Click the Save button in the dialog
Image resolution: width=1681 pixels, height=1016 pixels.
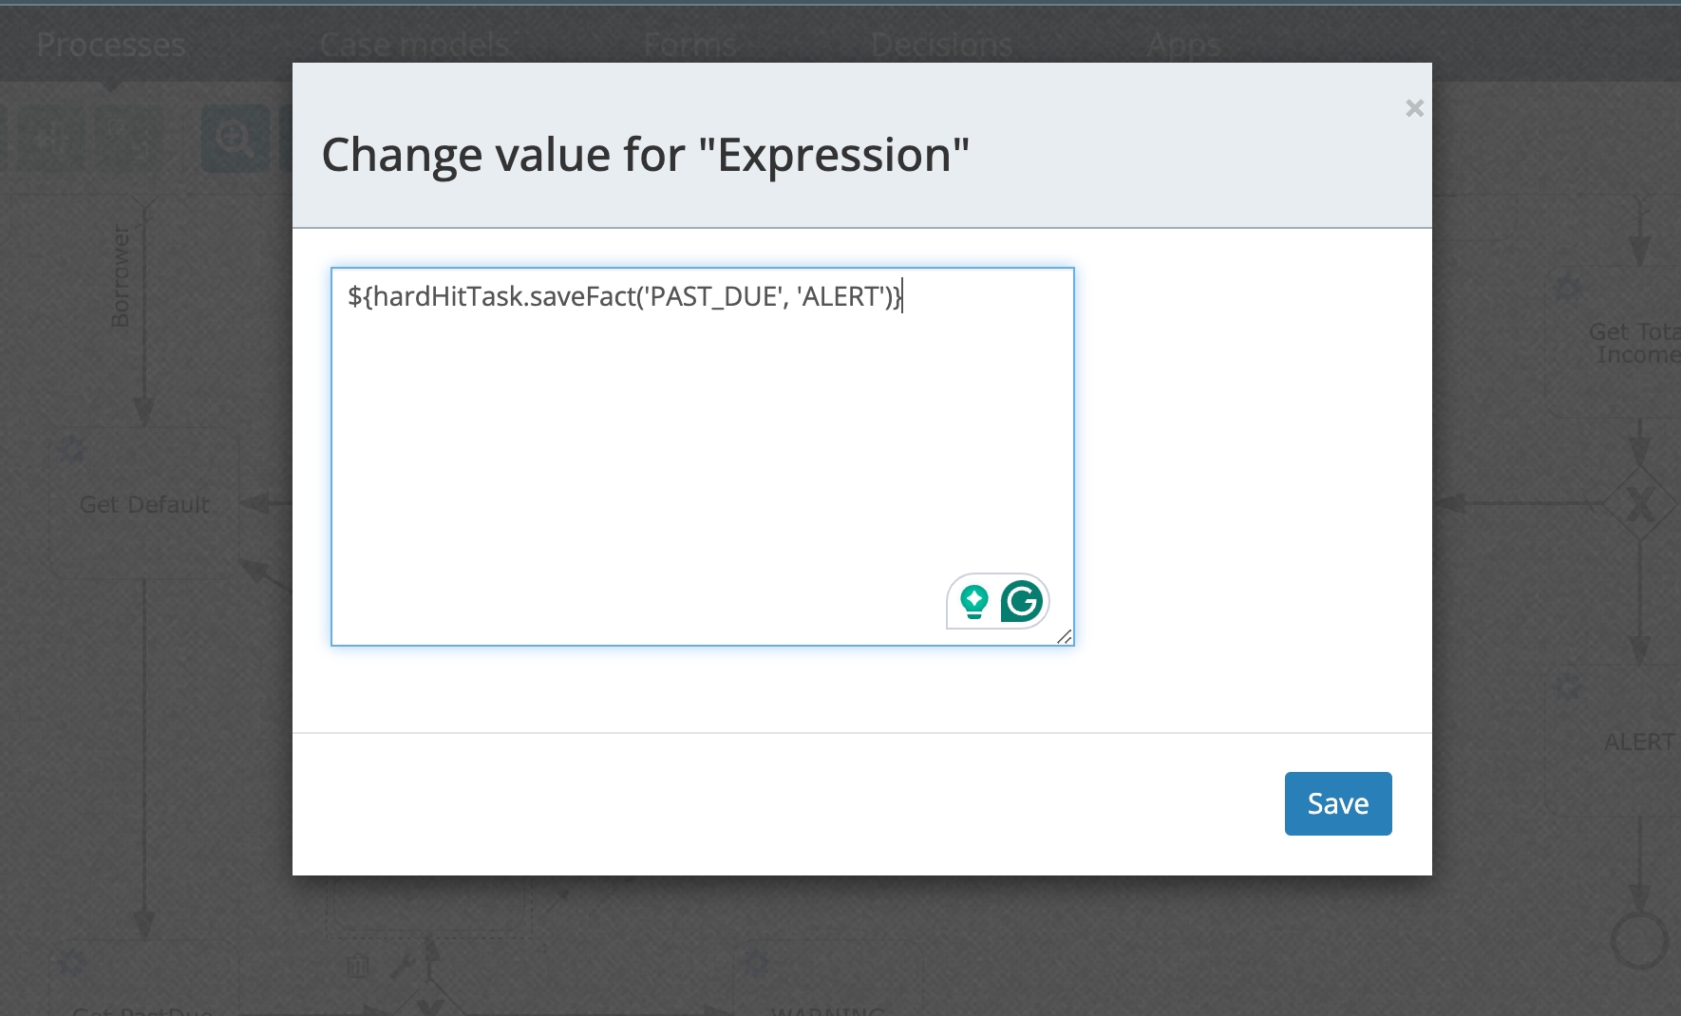1337,803
